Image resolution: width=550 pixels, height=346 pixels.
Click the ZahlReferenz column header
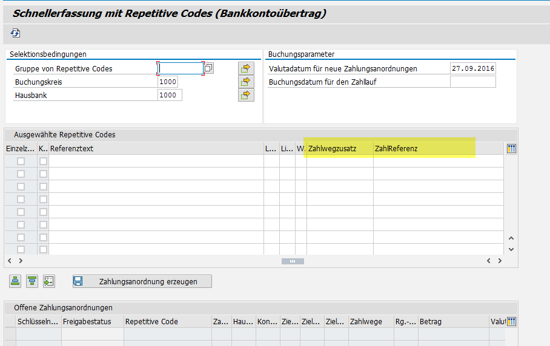(x=424, y=148)
